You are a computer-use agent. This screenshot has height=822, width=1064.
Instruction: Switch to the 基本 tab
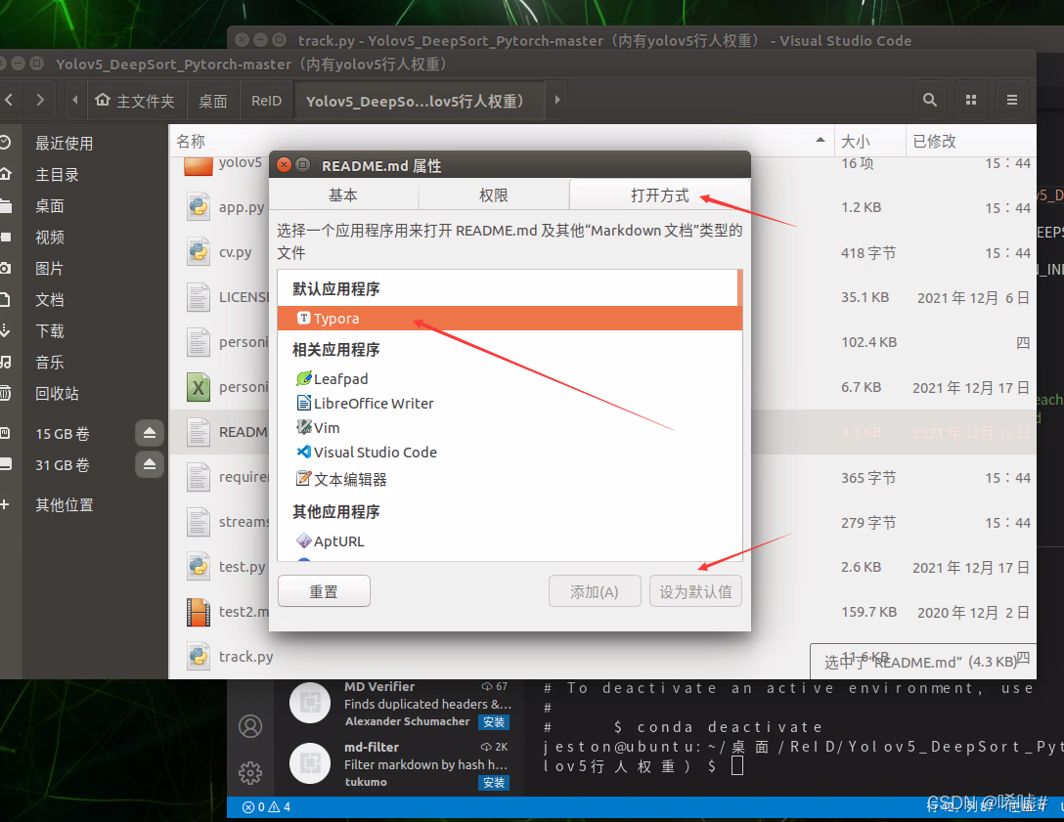pos(343,195)
